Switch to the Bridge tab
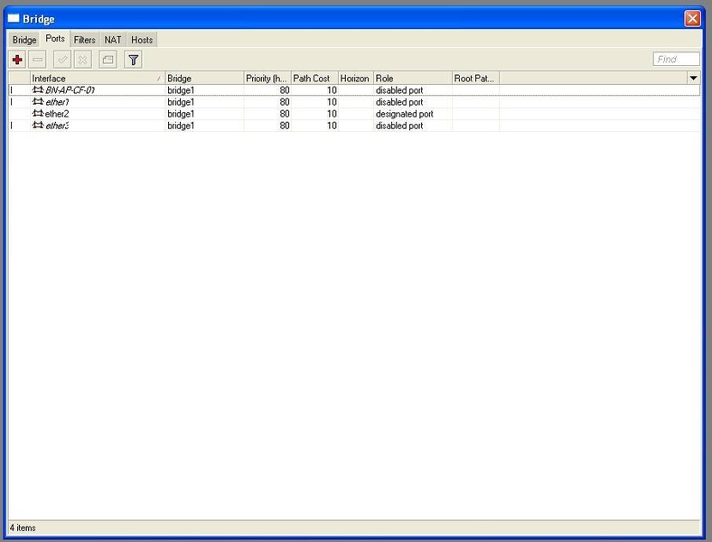Image resolution: width=712 pixels, height=542 pixels. pyautogui.click(x=24, y=40)
